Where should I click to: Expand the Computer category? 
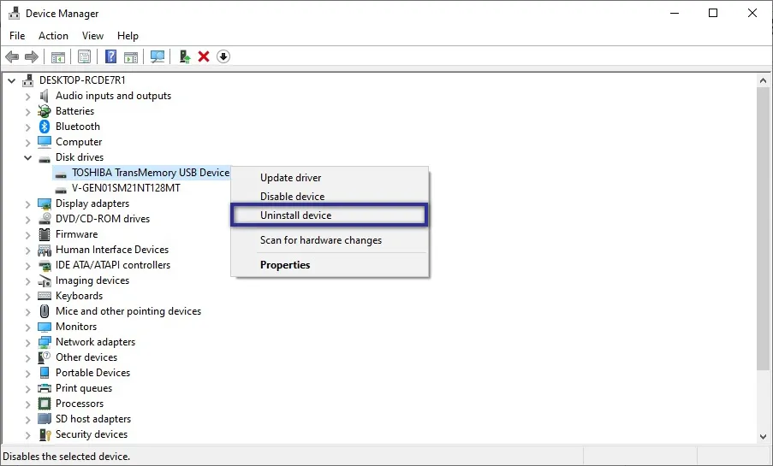(x=28, y=142)
